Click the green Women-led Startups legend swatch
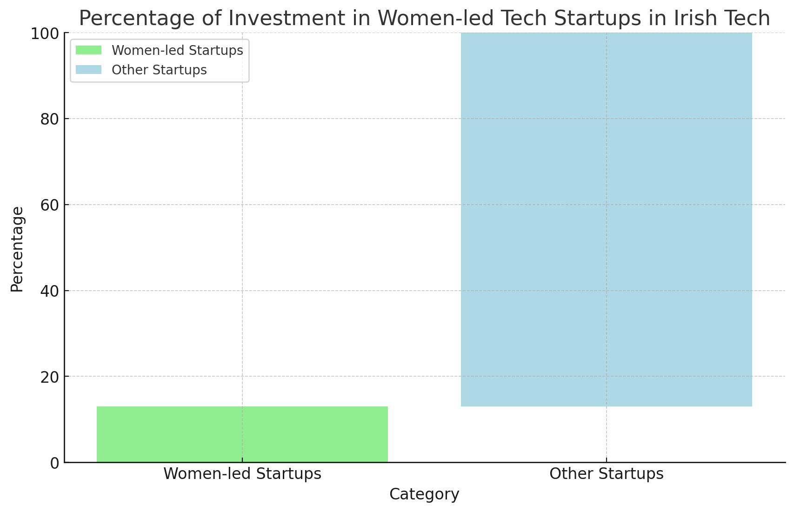The image size is (794, 512). [x=88, y=50]
